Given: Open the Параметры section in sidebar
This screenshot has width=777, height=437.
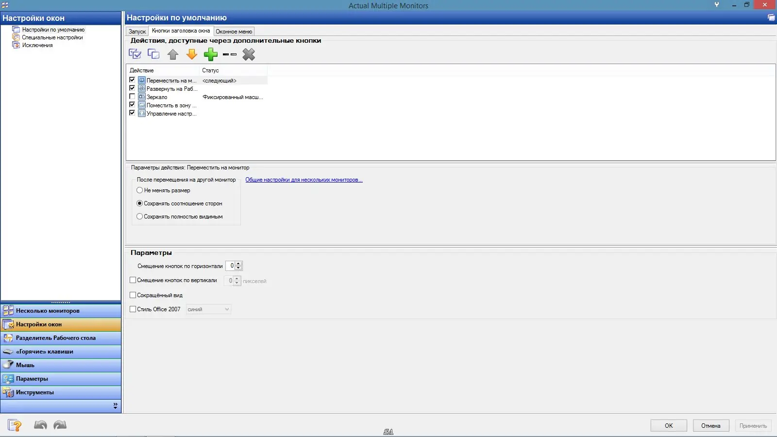Looking at the screenshot, I should [61, 379].
